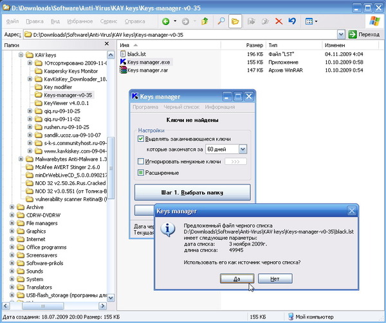Image resolution: width=386 pixels, height=323 pixels.
Task: Toggle Выделять заканчивающиеся ключи checkbox
Action: pyautogui.click(x=140, y=139)
